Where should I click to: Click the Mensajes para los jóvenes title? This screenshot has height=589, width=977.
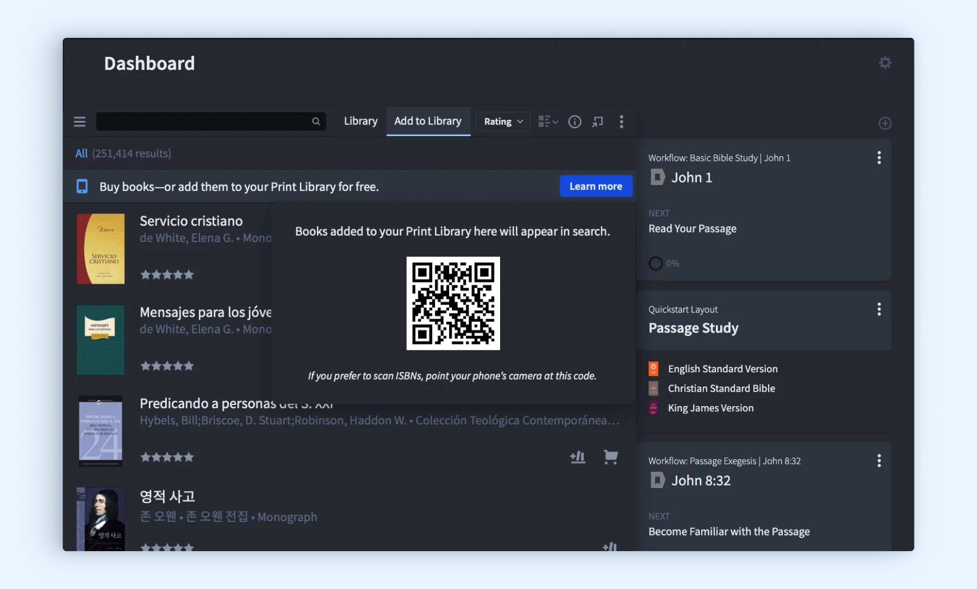(x=205, y=312)
